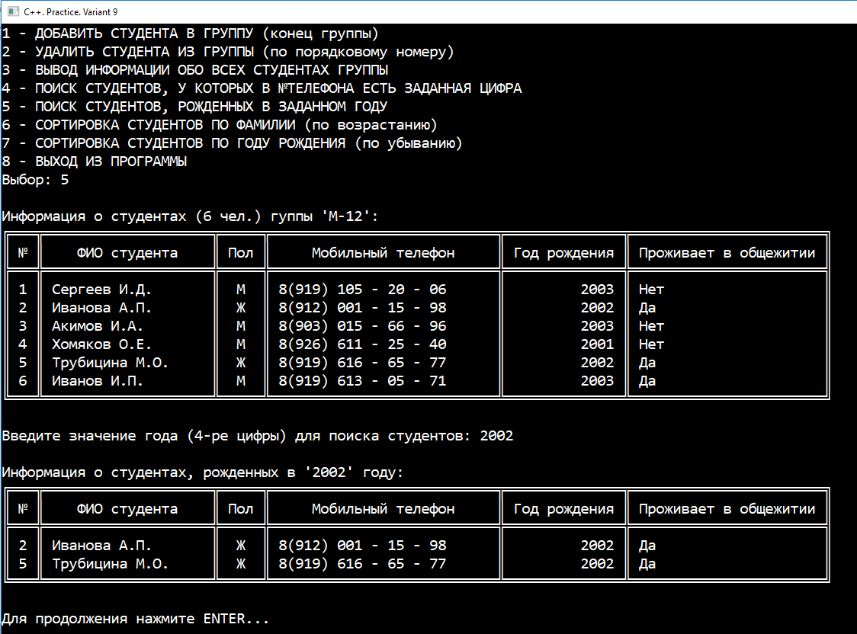This screenshot has width=857, height=634.
Task: Click the heading "Информация о студентах (6 чел.) гуппы 'М-12':"
Action: (190, 216)
